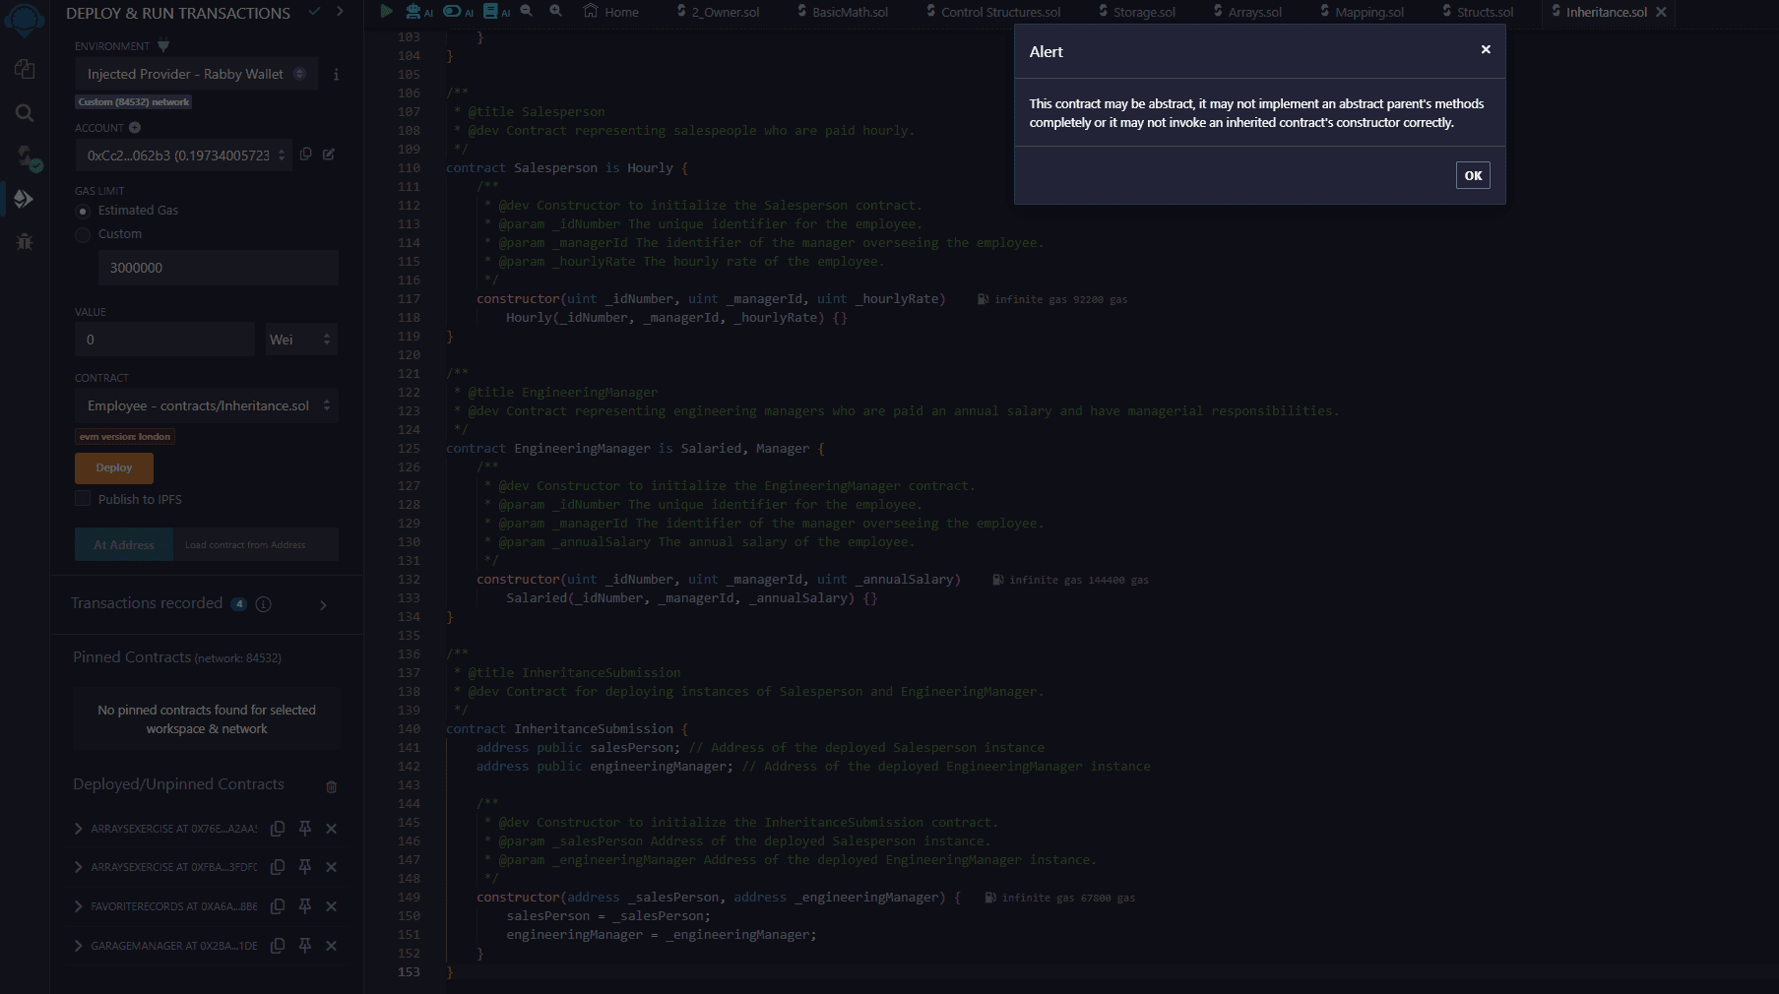Expand the GARAGEMANAGER contract
Image resolution: width=1779 pixels, height=994 pixels.
(x=78, y=946)
